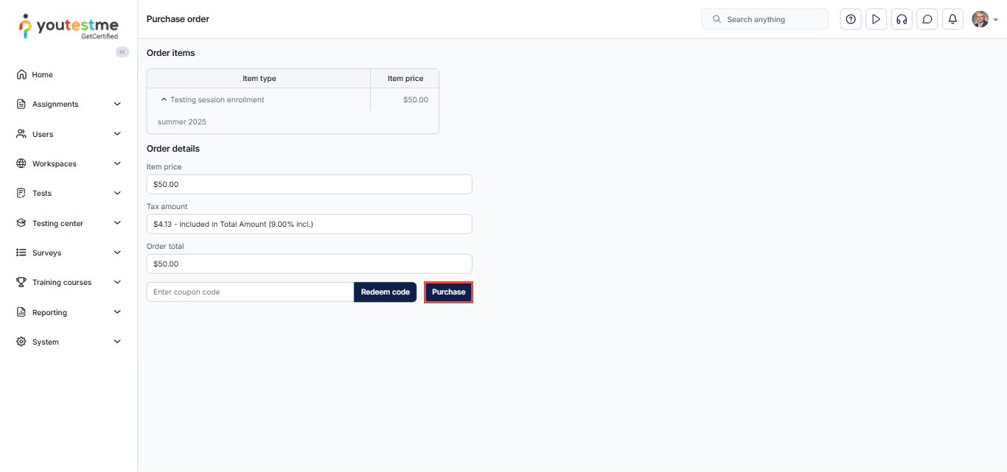
Task: Click the Users people icon
Action: [21, 134]
